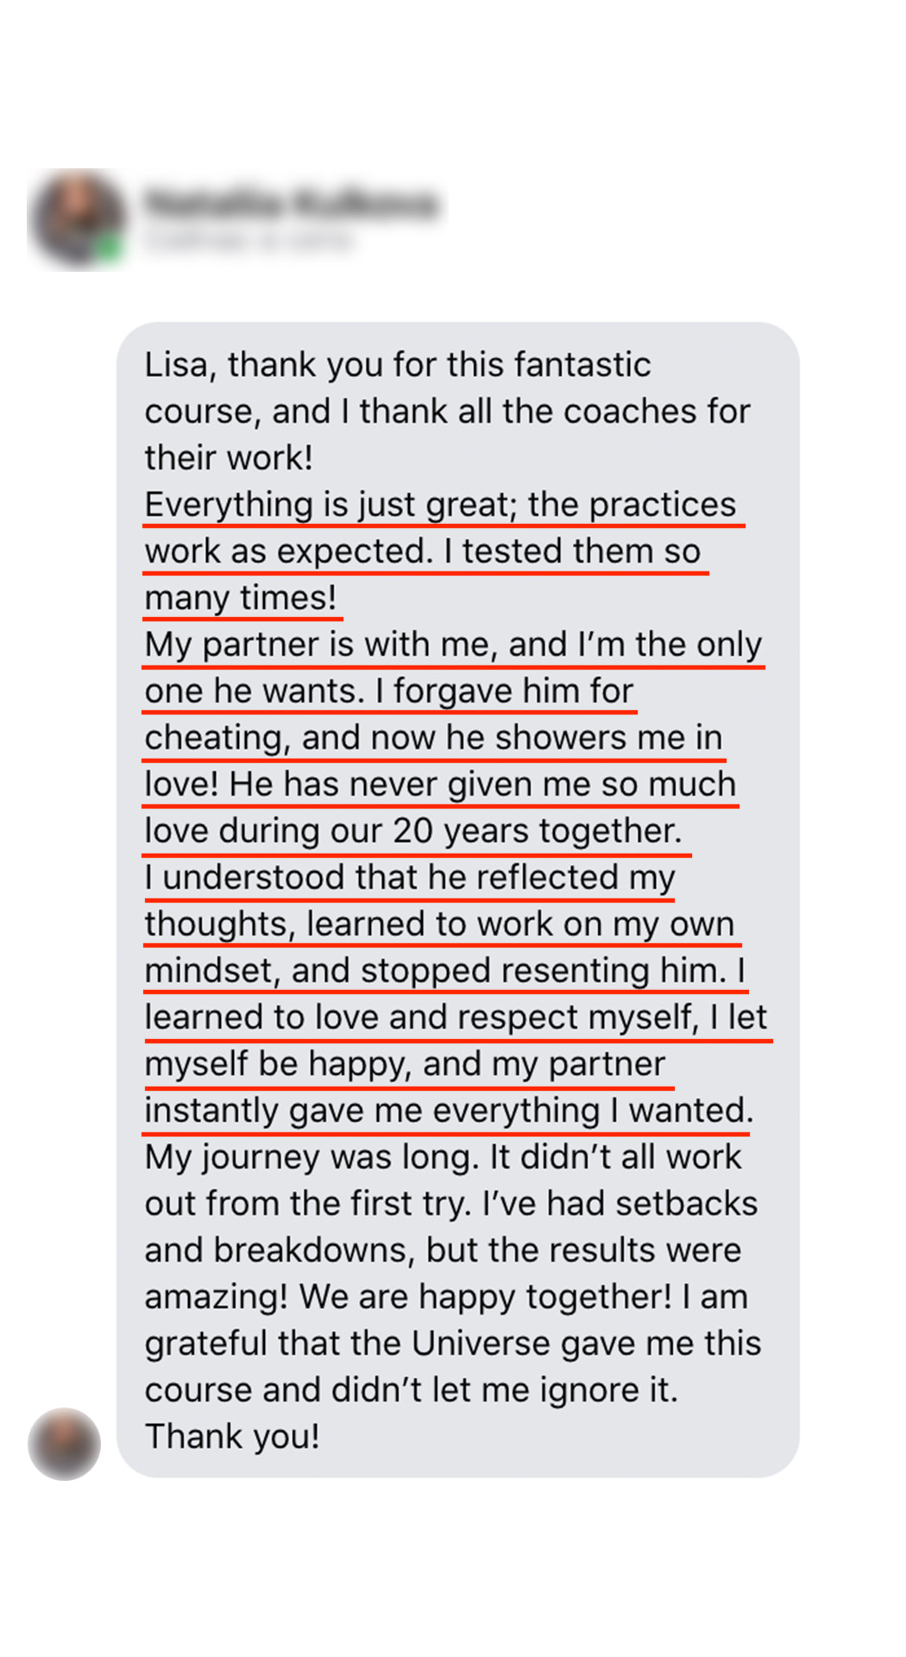The image size is (906, 1657).
Task: Click underlined line starting "My partner is with me"
Action: (x=453, y=645)
